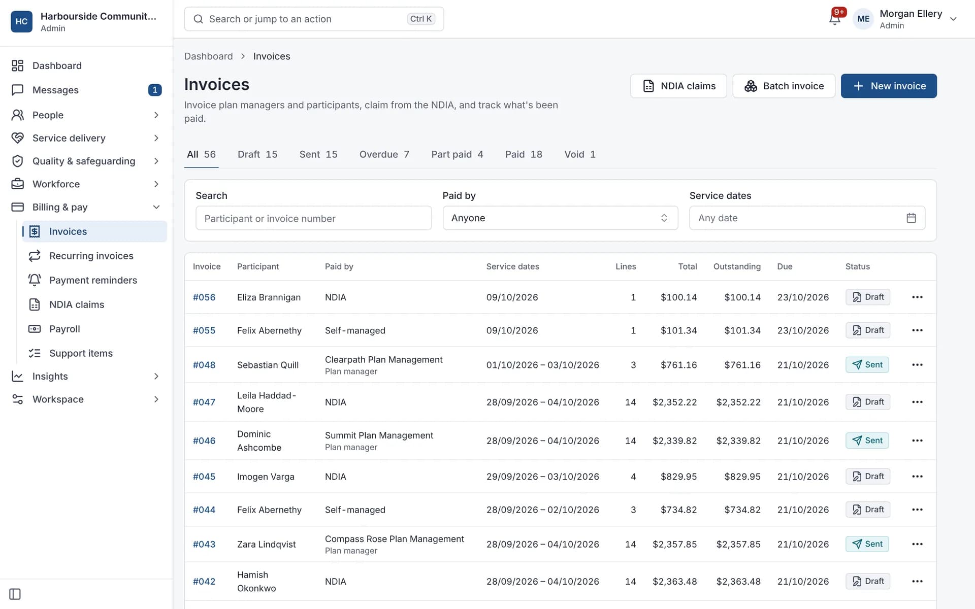Click the Messages chat icon

[18, 90]
